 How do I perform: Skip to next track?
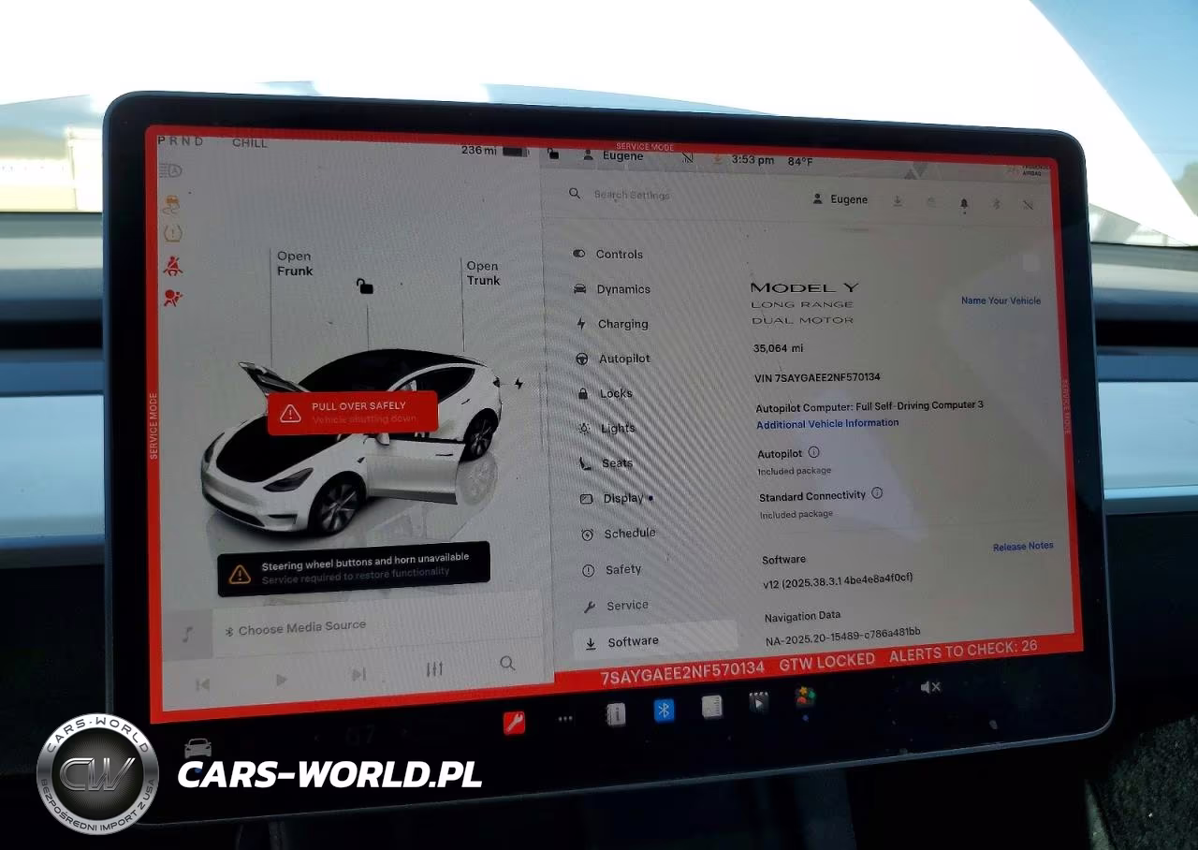pos(358,674)
